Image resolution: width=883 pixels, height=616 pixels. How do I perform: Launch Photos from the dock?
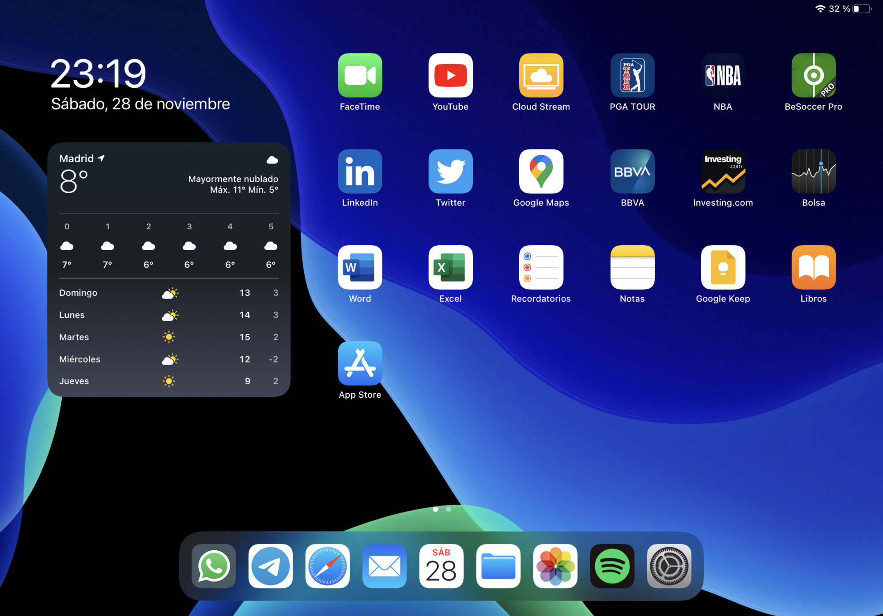tap(555, 566)
